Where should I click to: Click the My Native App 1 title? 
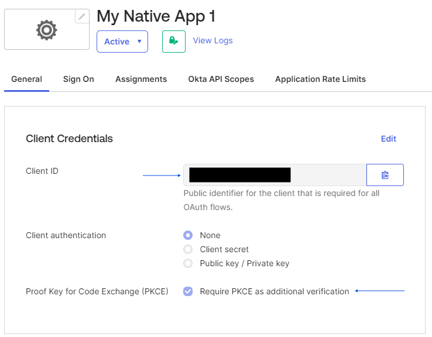tap(156, 16)
